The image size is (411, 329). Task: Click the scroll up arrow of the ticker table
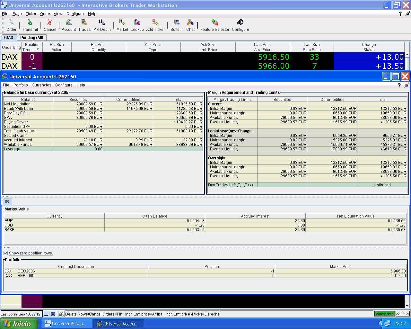coord(407,55)
